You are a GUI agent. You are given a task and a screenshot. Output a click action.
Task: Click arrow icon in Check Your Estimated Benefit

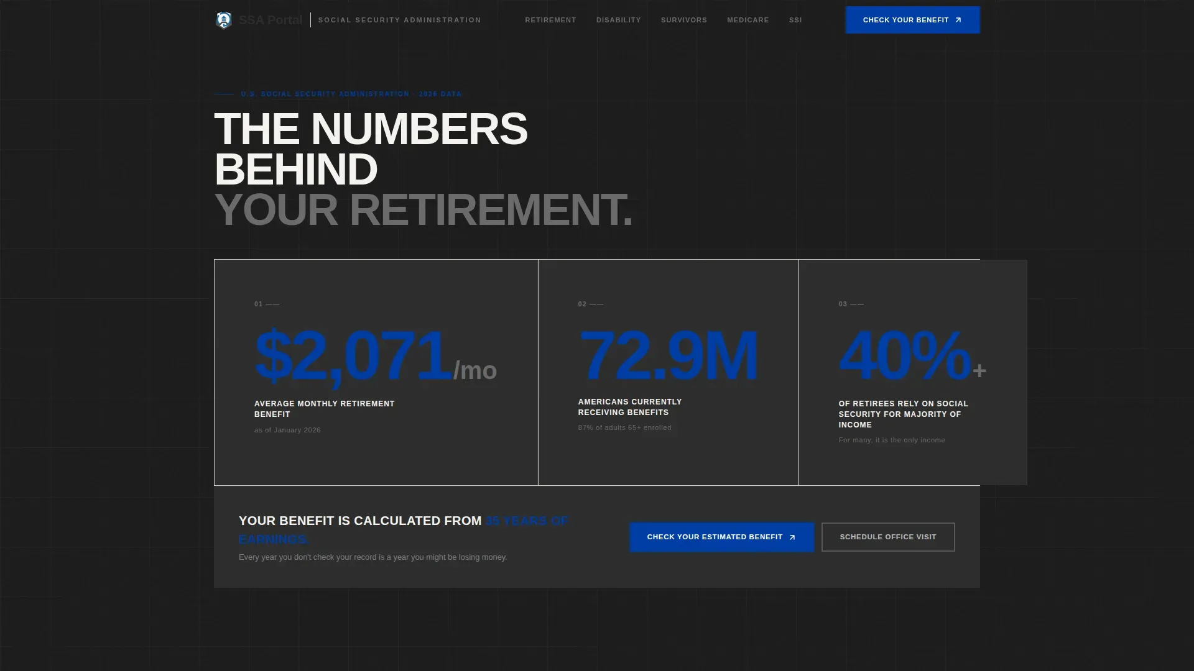coord(792,537)
